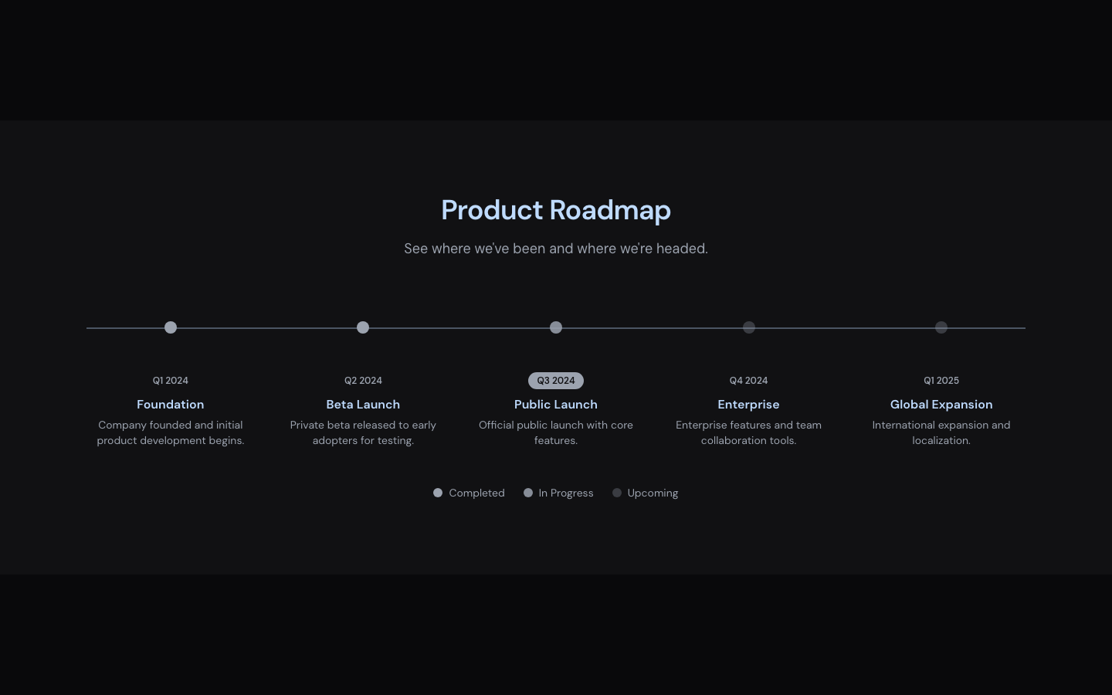This screenshot has height=695, width=1112.
Task: Click the Q4 2024 date label
Action: (x=748, y=381)
